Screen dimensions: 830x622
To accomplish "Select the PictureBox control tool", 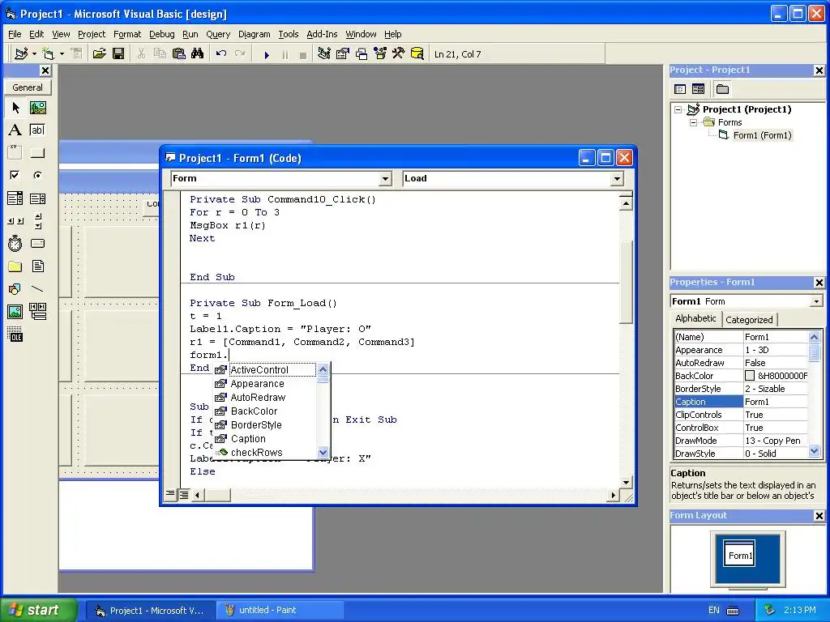I will (37, 108).
